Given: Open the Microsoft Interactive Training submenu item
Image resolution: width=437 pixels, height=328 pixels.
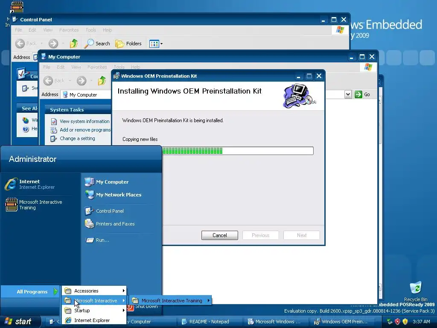Looking at the screenshot, I should pyautogui.click(x=171, y=301).
